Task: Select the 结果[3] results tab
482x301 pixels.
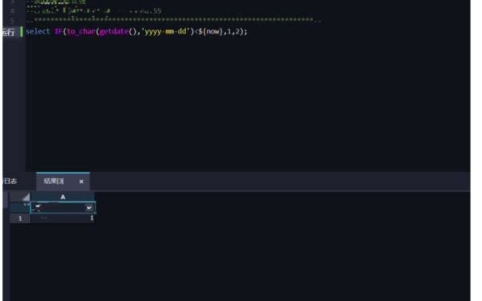Action: coord(53,182)
